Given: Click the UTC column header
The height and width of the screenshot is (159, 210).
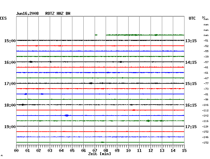Looking at the screenshot, I should coord(192,18).
